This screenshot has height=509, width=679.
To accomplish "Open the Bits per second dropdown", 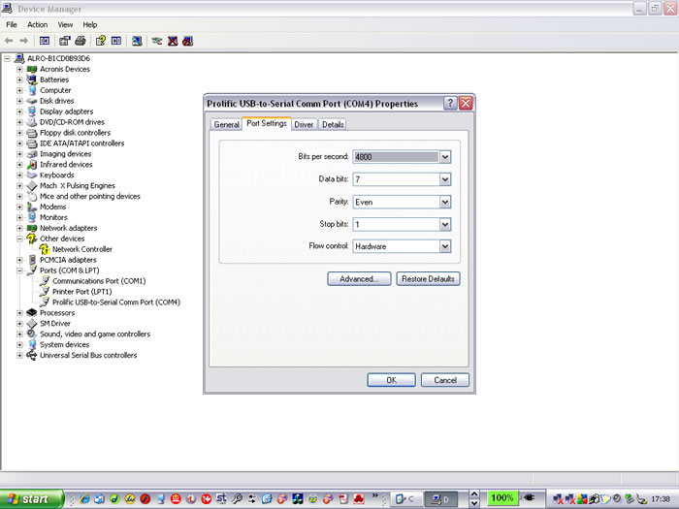I will (445, 157).
